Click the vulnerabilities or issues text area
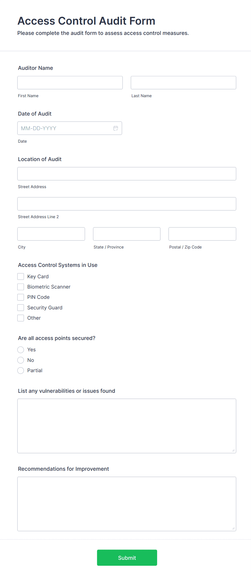 coord(127,426)
